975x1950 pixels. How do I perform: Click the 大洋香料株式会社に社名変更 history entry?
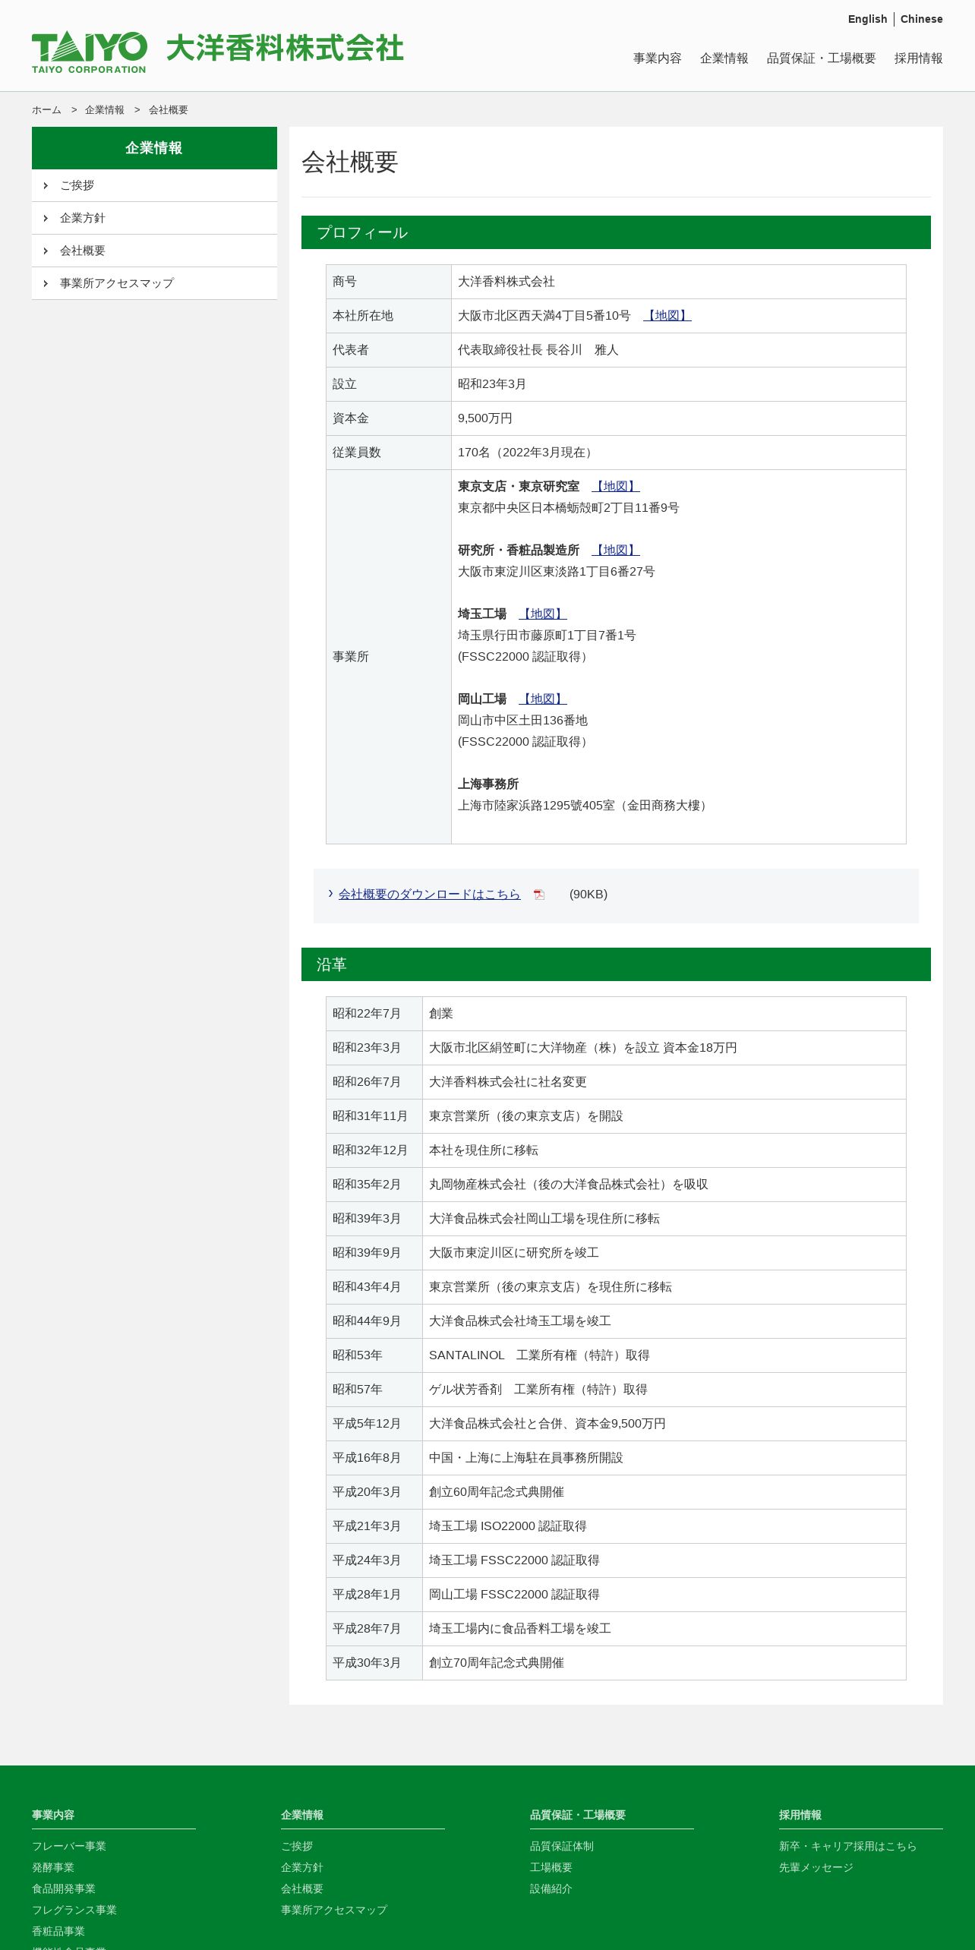[508, 1082]
